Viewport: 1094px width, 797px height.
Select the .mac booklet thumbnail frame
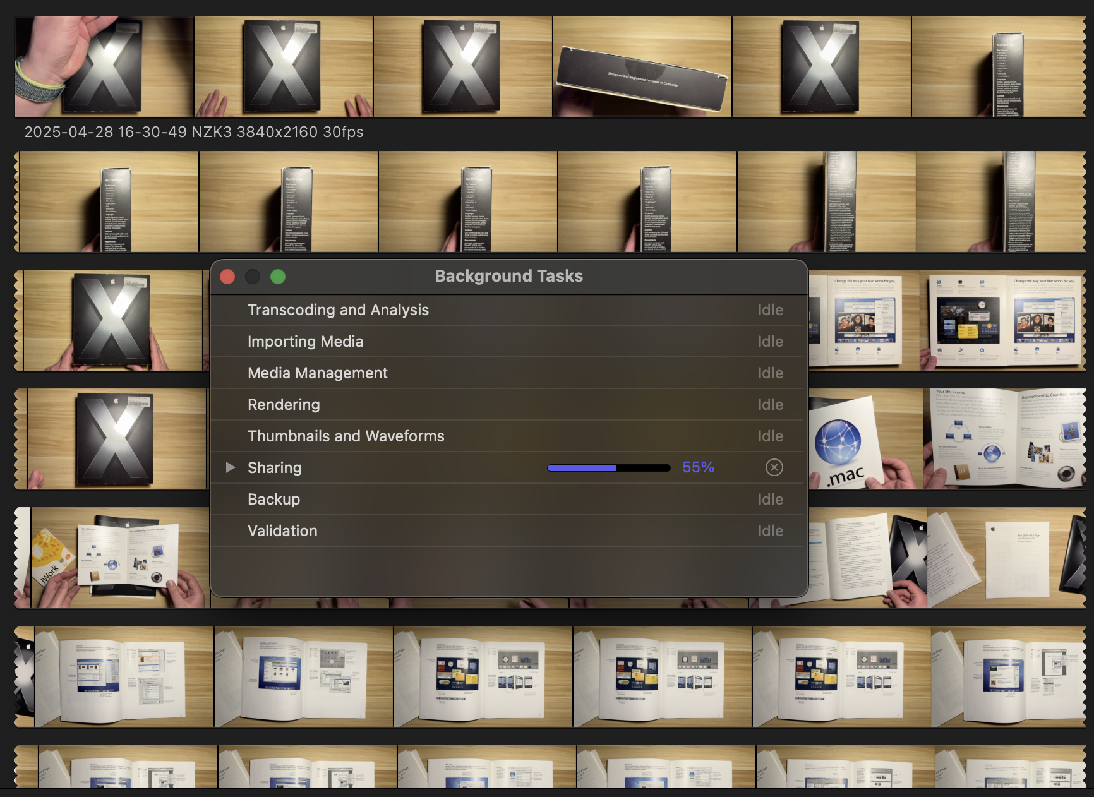pos(865,440)
